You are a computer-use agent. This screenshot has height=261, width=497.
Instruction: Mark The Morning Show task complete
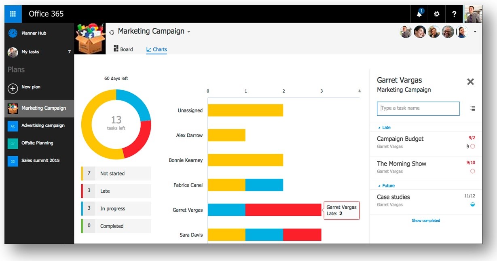pos(472,171)
